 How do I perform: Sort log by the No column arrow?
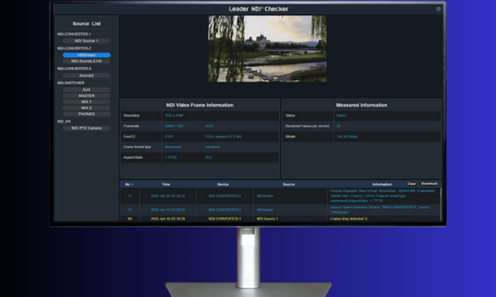[x=133, y=185]
